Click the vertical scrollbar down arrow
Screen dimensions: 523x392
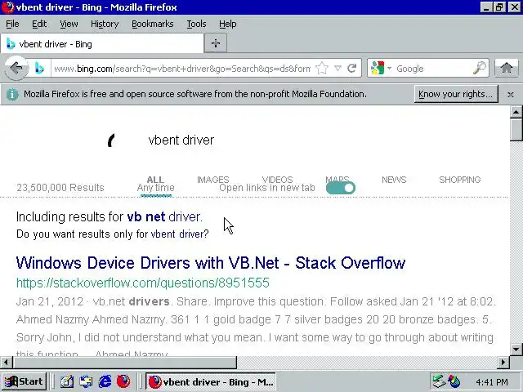tap(516, 350)
